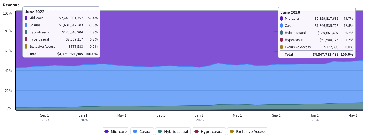
Task: Toggle the Mid-core series in the legend
Action: [x=115, y=132]
